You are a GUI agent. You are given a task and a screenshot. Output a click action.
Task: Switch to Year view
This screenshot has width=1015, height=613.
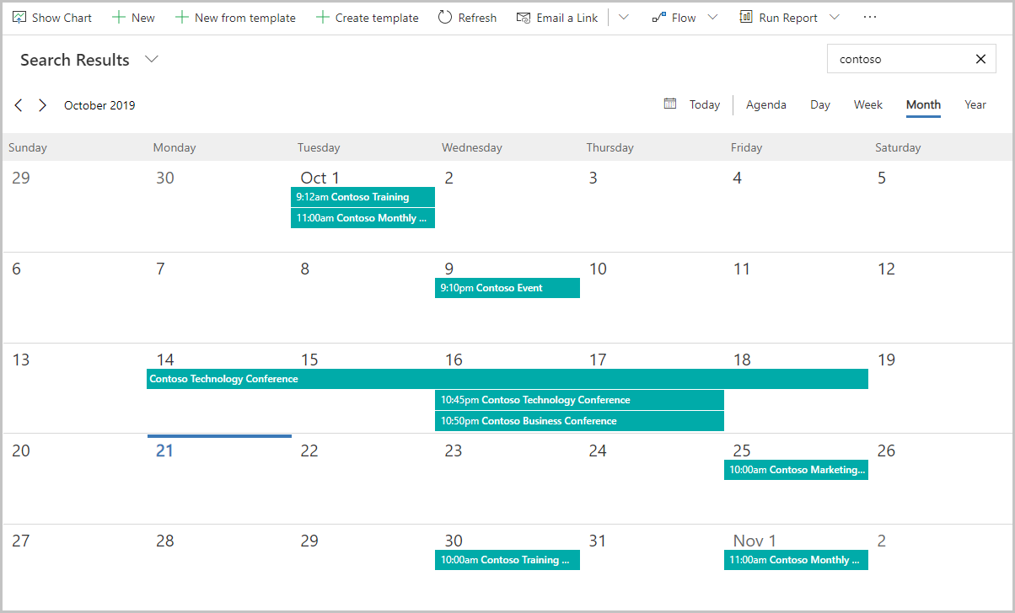pos(975,104)
